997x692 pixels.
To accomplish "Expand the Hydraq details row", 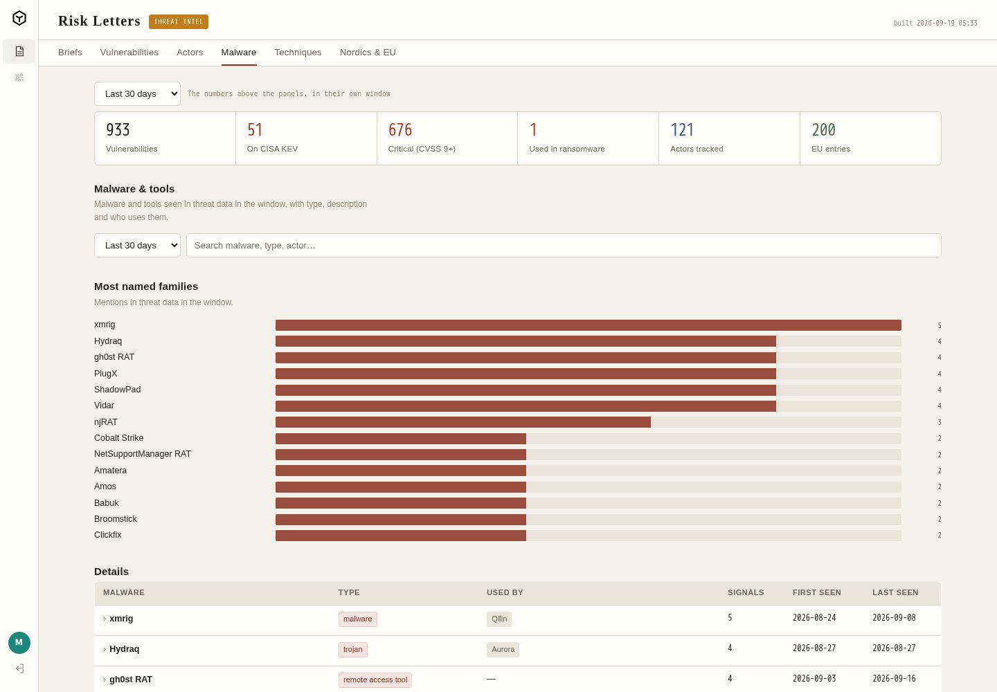I will point(518,650).
